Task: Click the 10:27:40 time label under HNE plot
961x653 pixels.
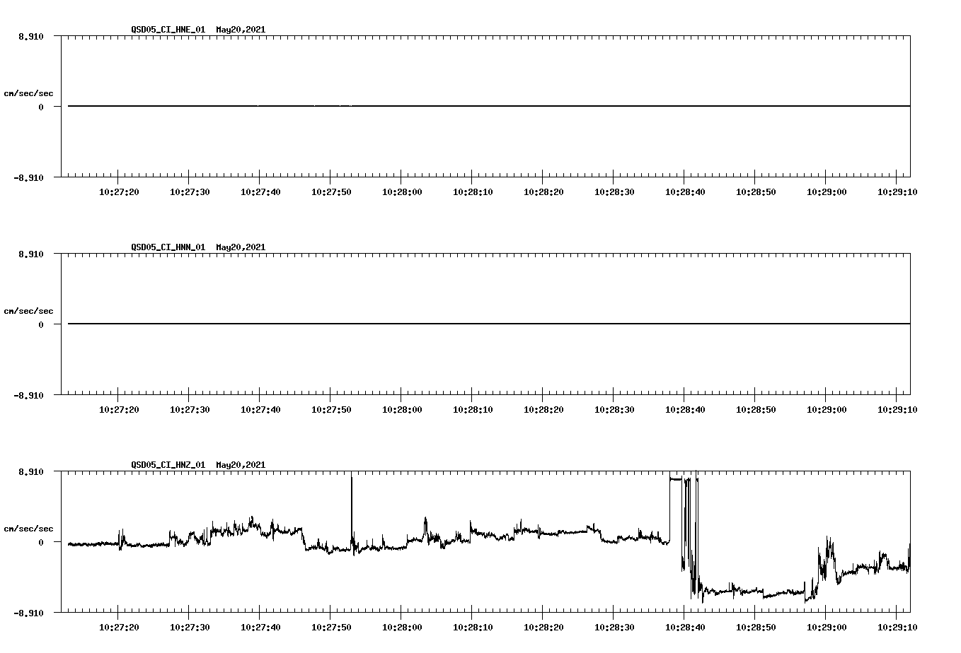Action: [260, 192]
